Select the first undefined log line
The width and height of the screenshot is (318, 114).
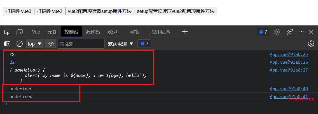tap(21, 89)
